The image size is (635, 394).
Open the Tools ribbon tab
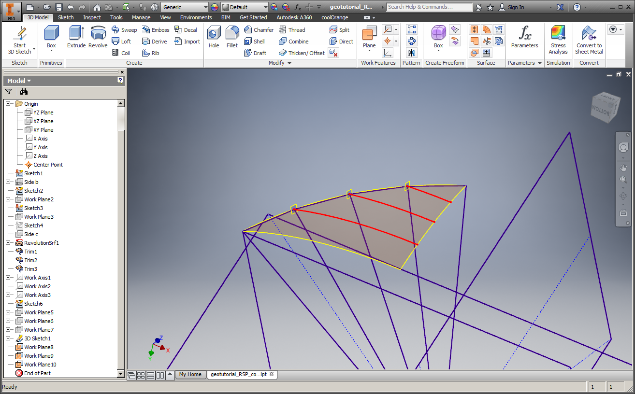pyautogui.click(x=116, y=17)
